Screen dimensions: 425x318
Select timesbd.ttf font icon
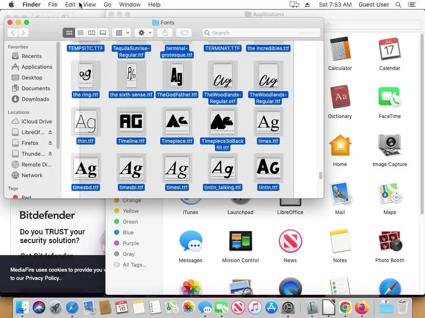(85, 169)
